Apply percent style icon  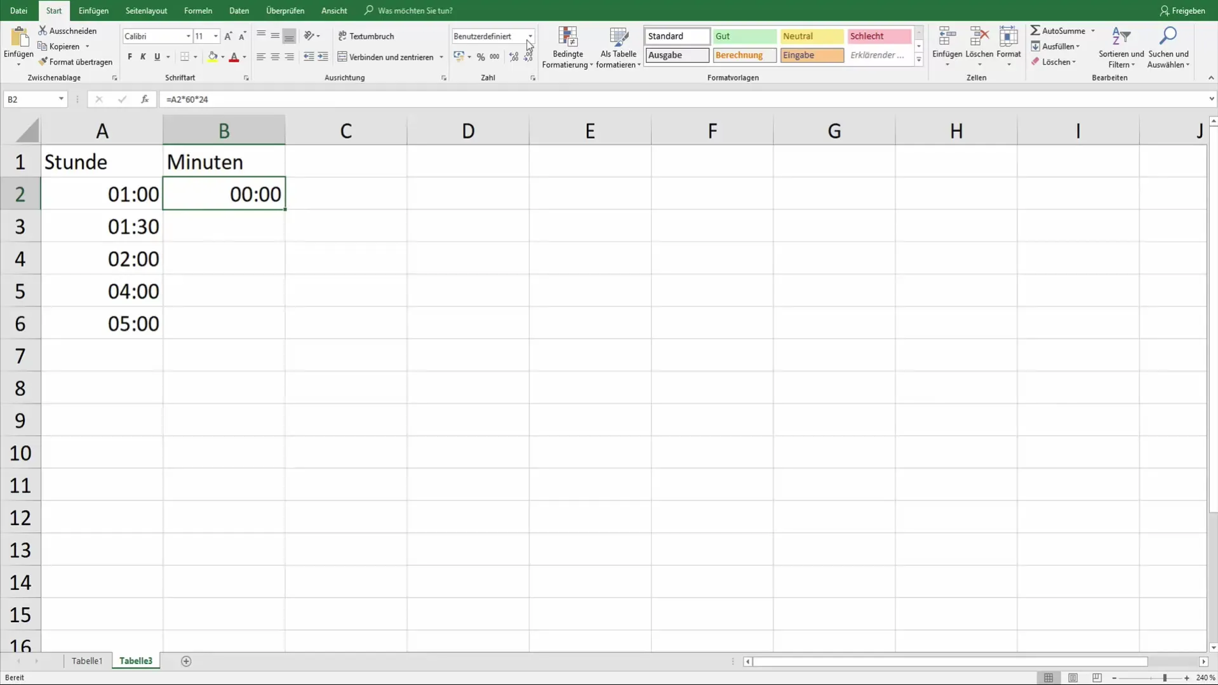(x=481, y=56)
